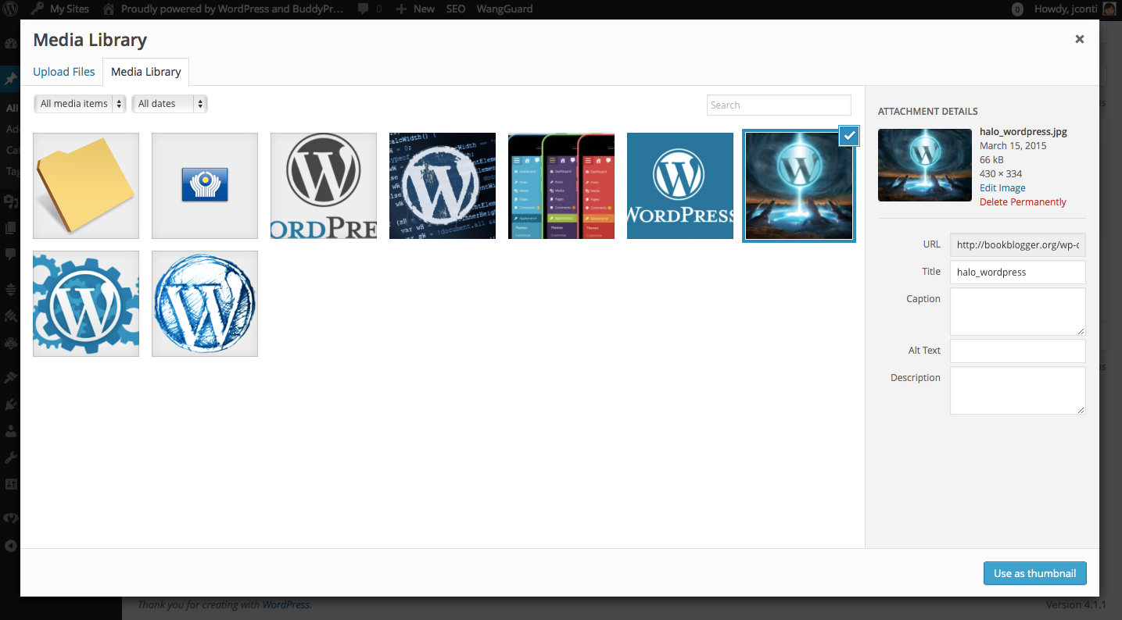Click the Use as thumbnail button

pyautogui.click(x=1034, y=573)
